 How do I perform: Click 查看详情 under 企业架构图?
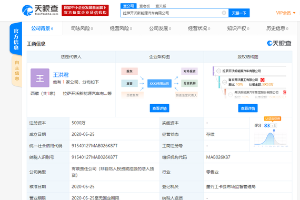click(x=159, y=108)
